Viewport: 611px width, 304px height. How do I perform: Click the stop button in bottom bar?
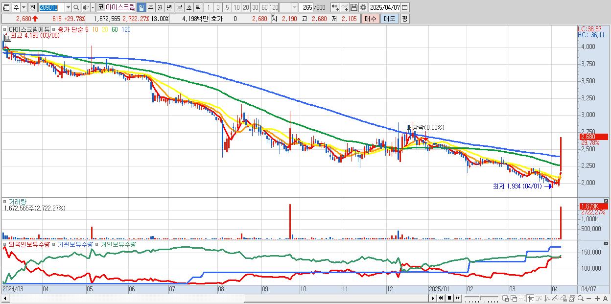click(449, 298)
